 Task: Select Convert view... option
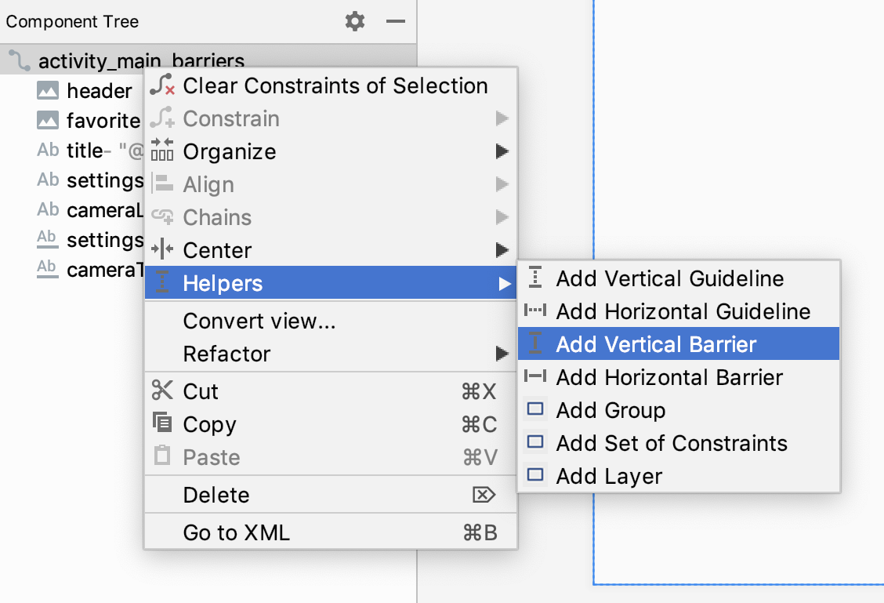point(259,321)
